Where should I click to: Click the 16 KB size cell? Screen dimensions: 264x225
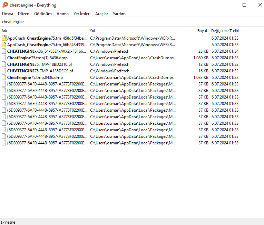tap(203, 71)
